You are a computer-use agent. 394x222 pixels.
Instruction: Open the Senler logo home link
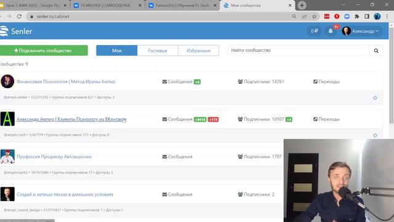[16, 31]
